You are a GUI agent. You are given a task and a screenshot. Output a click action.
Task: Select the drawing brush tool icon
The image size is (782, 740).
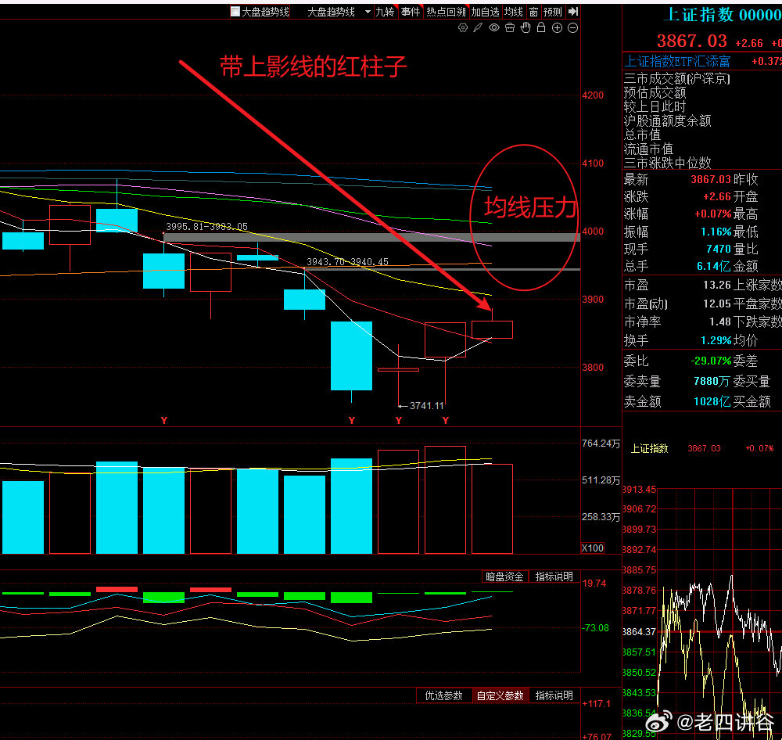[x=479, y=28]
